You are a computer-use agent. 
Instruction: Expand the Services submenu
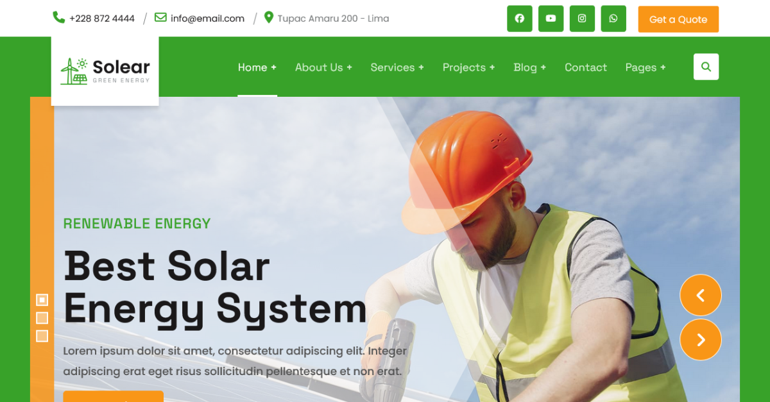pyautogui.click(x=397, y=67)
